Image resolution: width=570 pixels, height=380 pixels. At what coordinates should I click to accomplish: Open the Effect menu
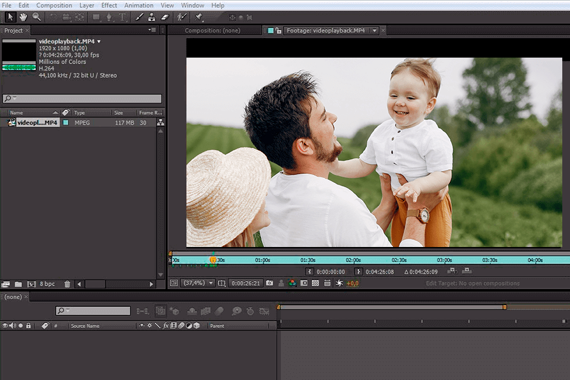109,5
